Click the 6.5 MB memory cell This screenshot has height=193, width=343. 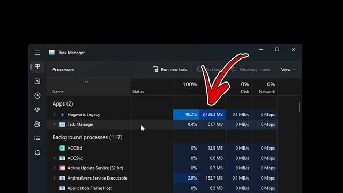point(212,188)
